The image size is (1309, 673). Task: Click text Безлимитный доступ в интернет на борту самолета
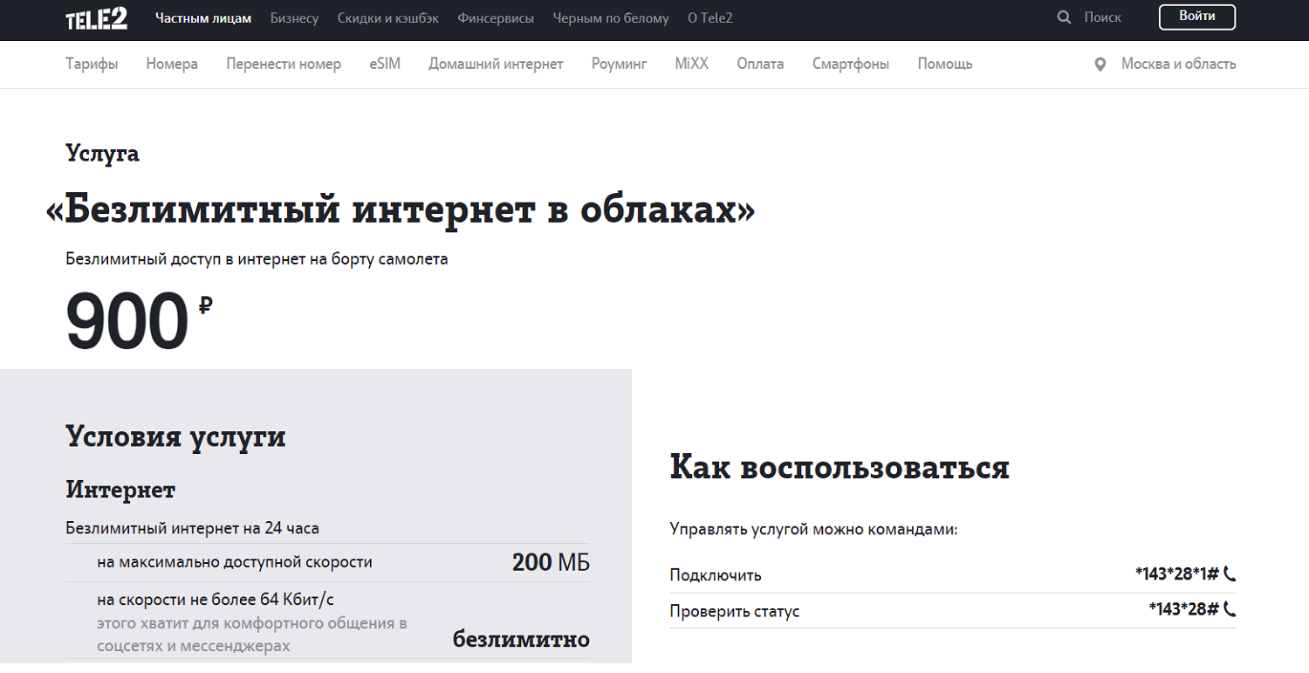[257, 259]
